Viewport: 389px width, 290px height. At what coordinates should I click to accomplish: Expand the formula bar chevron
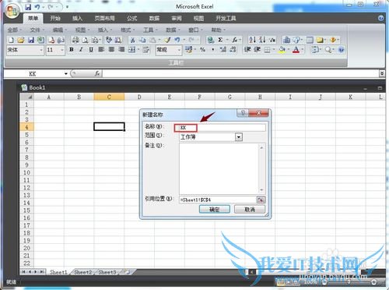[x=382, y=73]
